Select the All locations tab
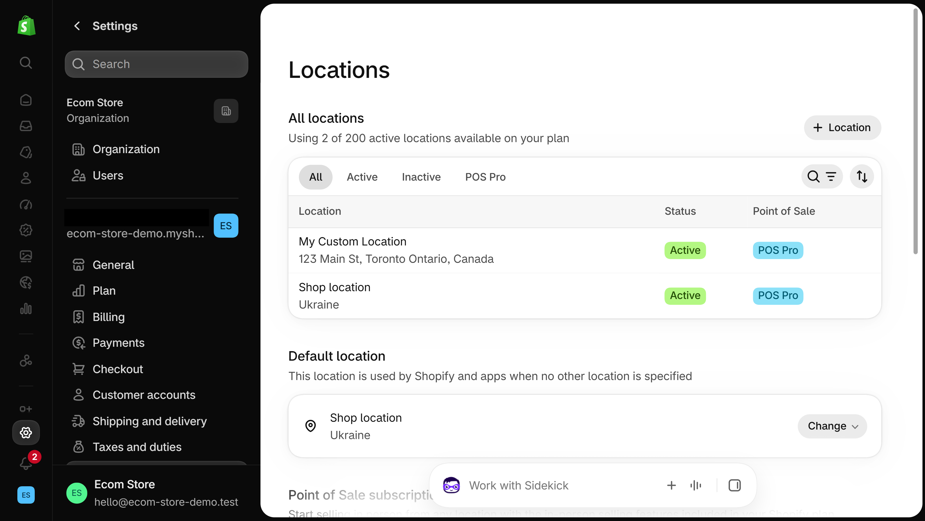The height and width of the screenshot is (521, 925). tap(316, 177)
